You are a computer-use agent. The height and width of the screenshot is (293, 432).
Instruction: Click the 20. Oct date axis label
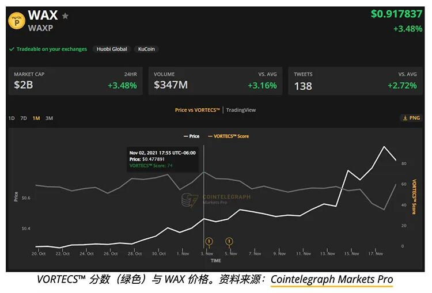(x=39, y=253)
